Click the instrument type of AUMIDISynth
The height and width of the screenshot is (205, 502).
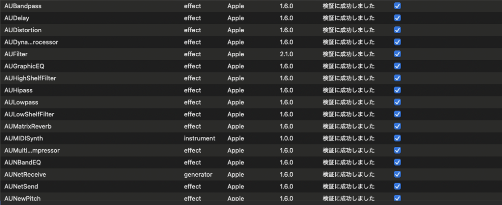point(200,138)
